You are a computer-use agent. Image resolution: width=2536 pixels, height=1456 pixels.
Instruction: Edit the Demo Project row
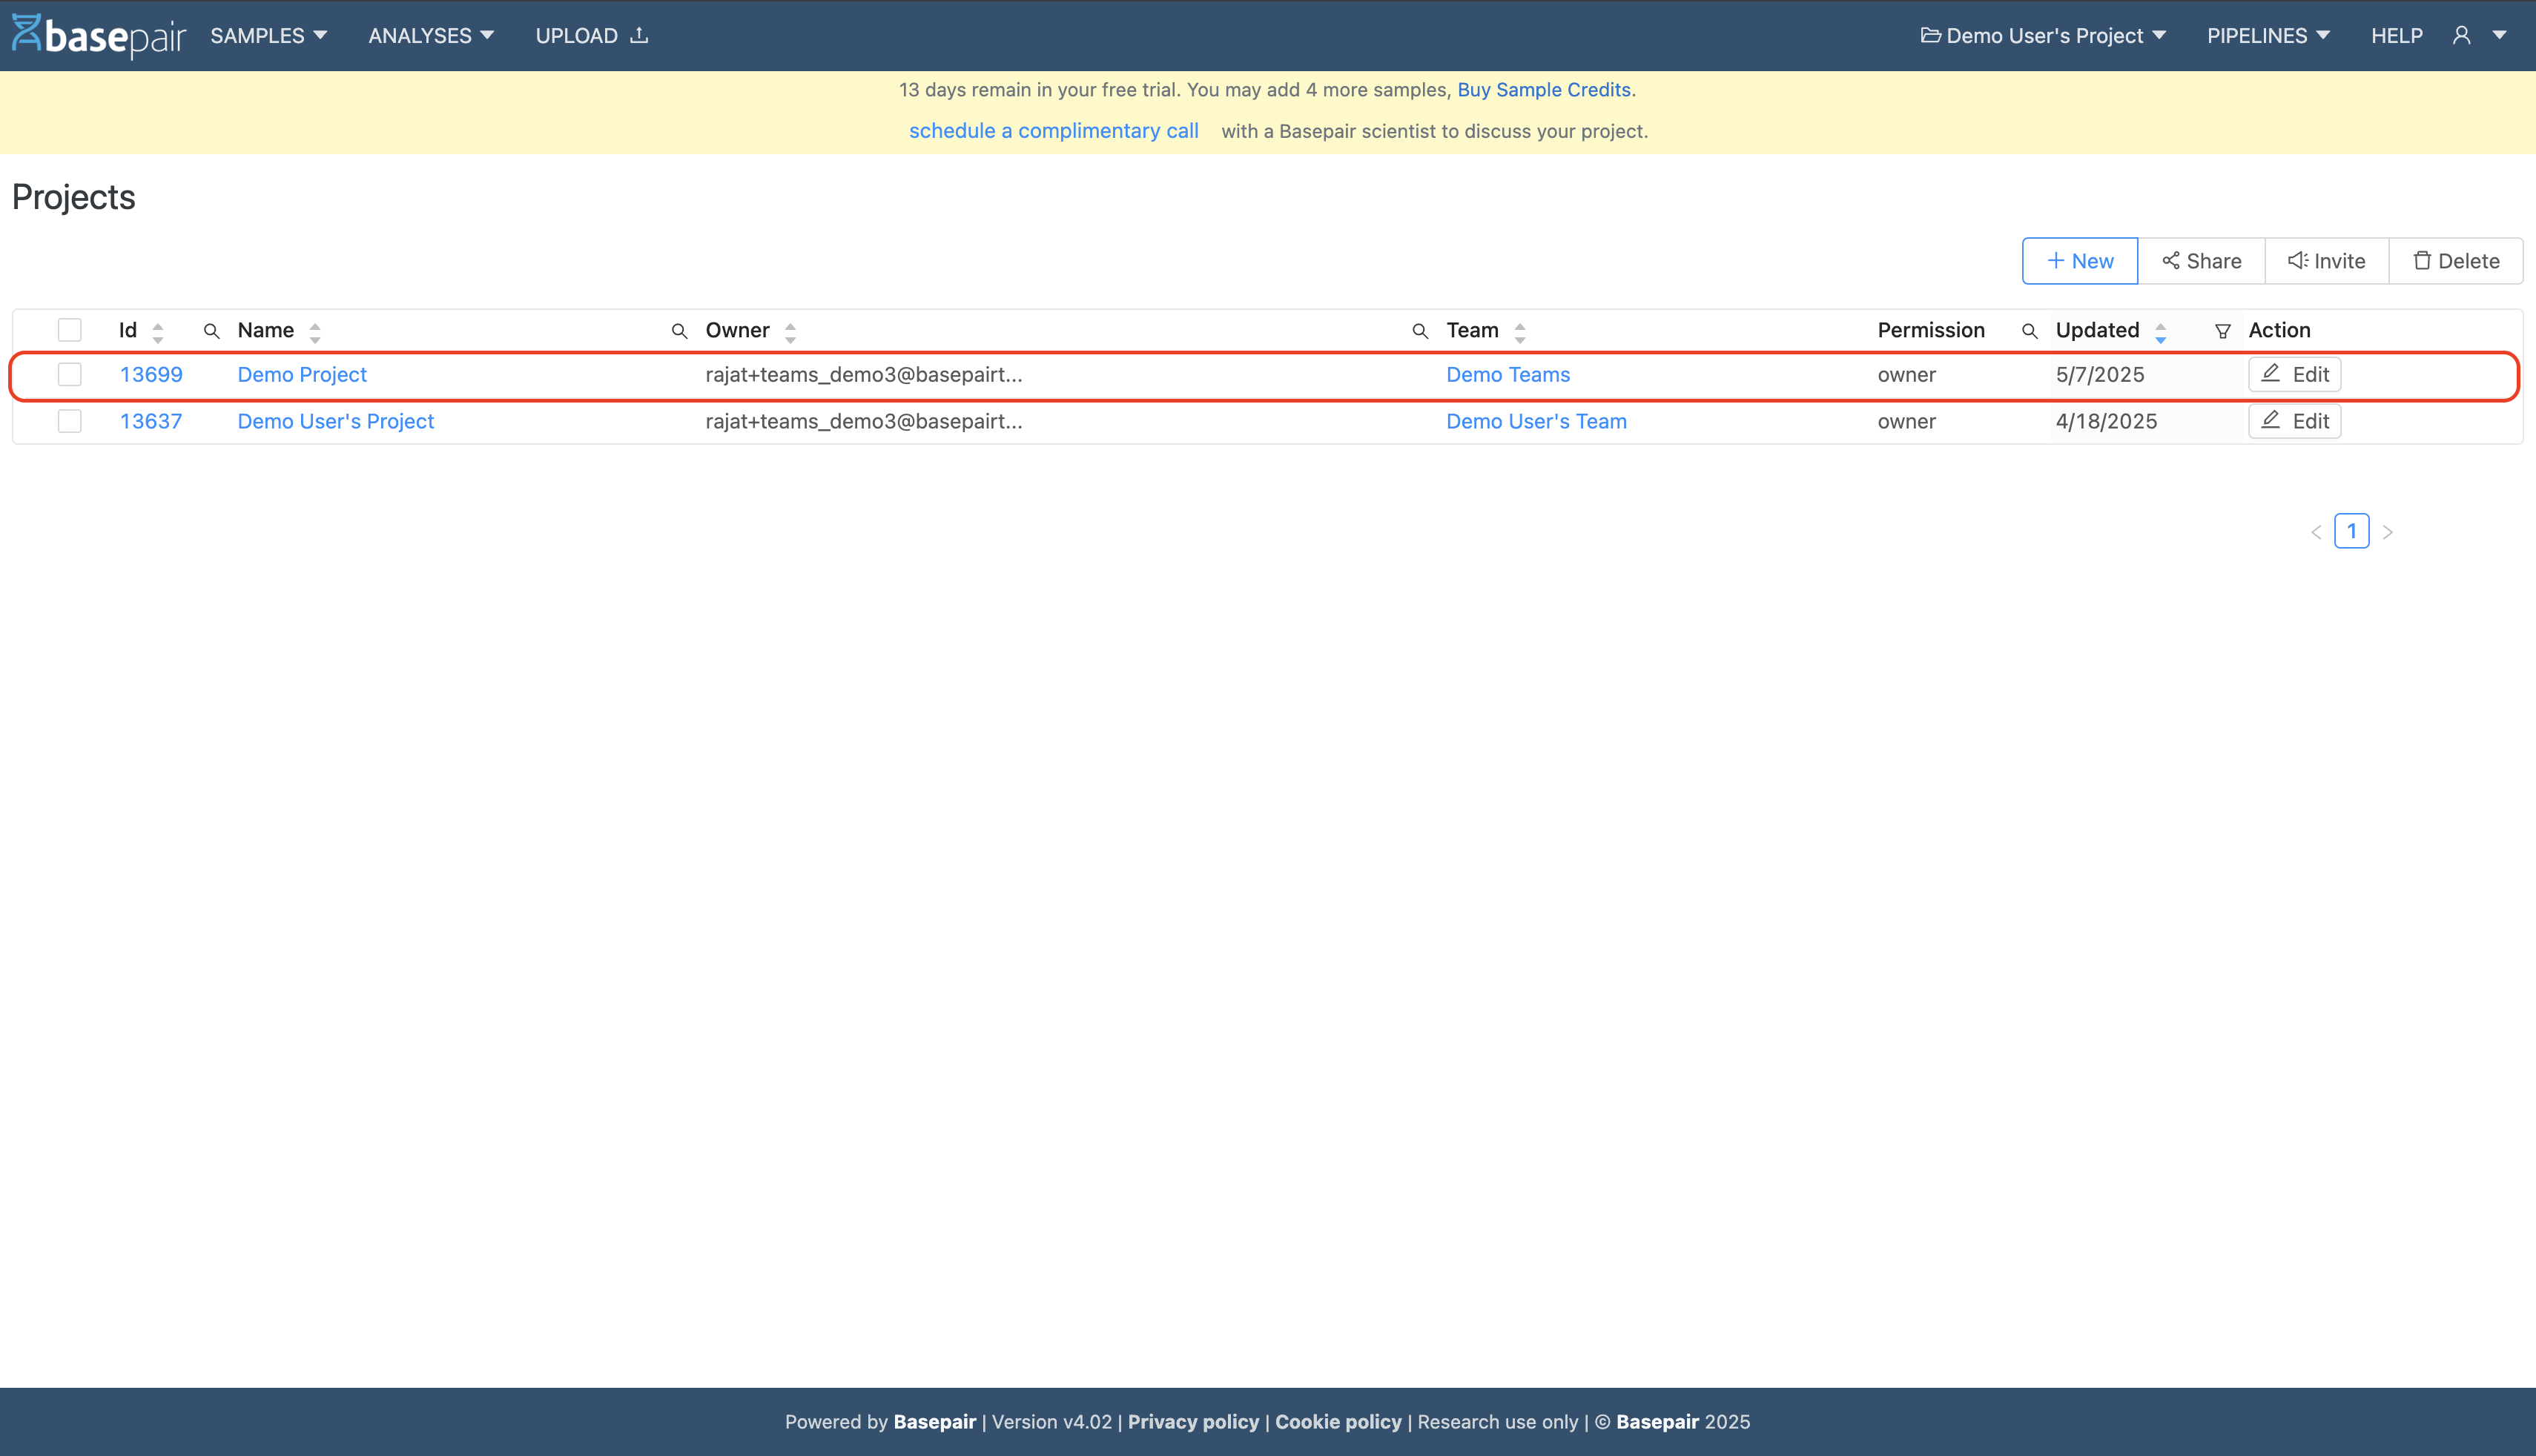2294,374
